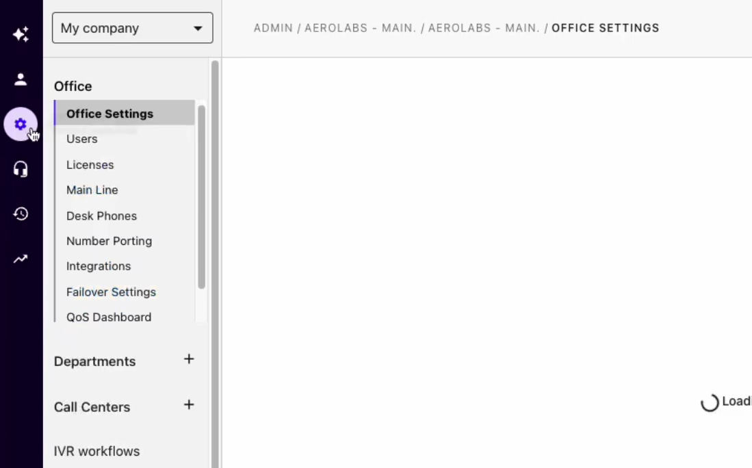The height and width of the screenshot is (468, 752).
Task: Open the My company selector dropdown
Action: [132, 28]
